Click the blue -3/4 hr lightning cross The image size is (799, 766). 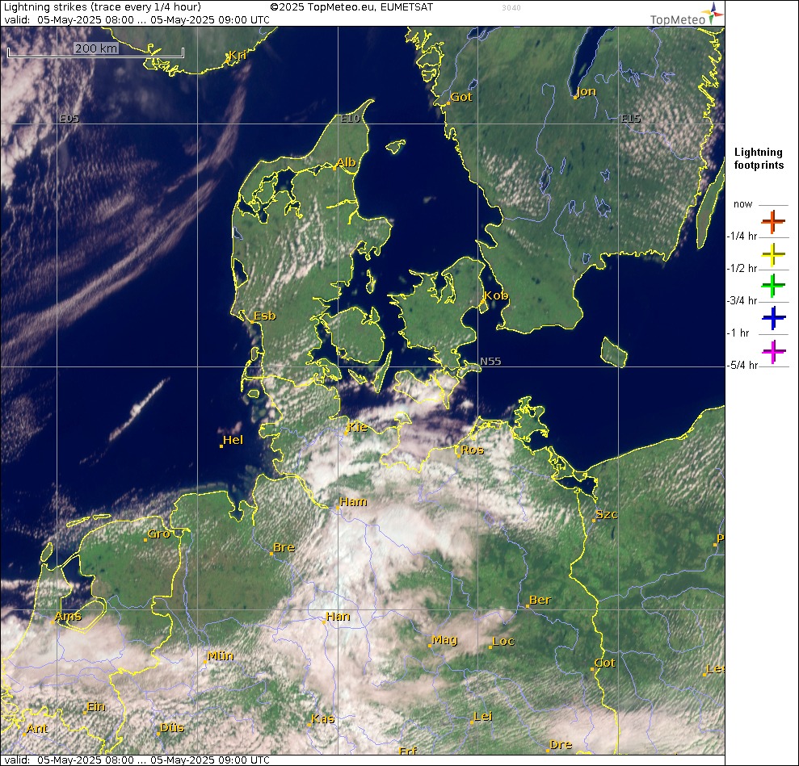point(773,318)
